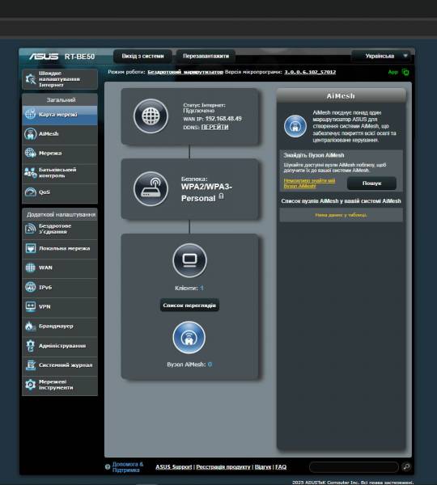Click the Локальна мережа icon
Image resolution: width=437 pixels, height=485 pixels.
[30, 248]
